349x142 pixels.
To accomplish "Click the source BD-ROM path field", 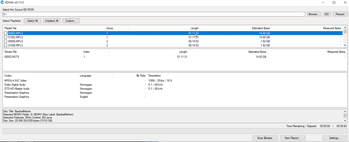I will tap(154, 14).
